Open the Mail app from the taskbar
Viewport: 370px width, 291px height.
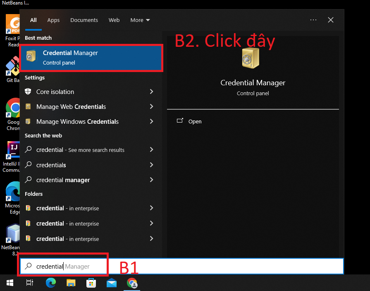pyautogui.click(x=112, y=283)
